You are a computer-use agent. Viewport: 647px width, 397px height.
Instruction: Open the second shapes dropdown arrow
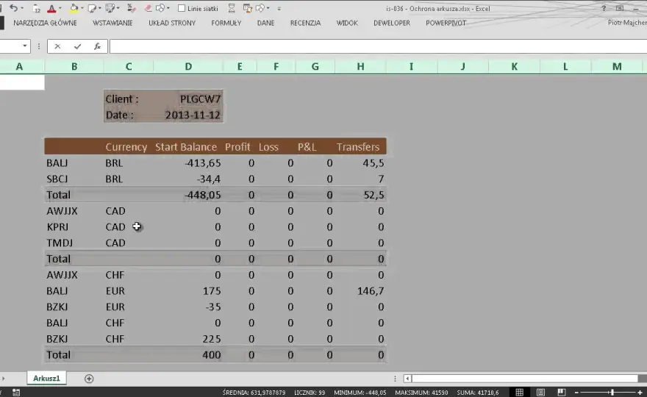pyautogui.click(x=268, y=8)
